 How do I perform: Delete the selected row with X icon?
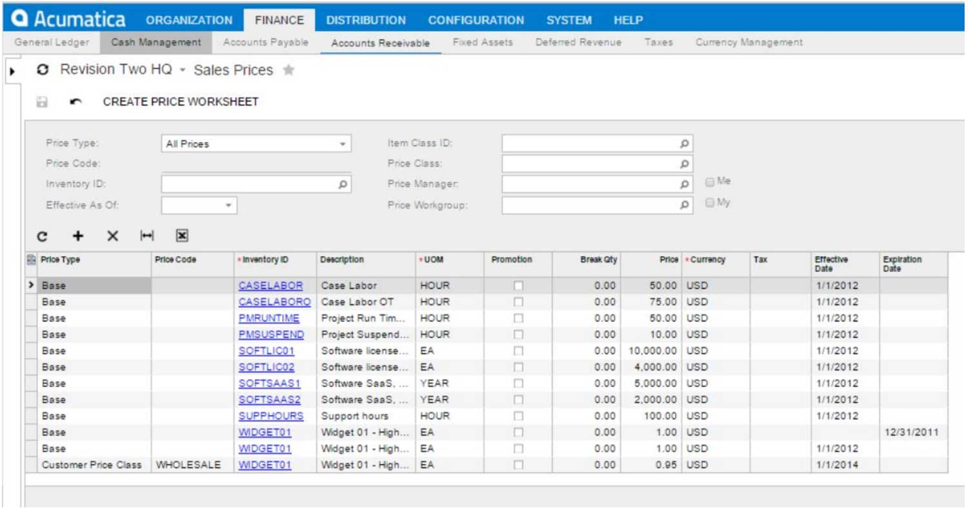pos(112,236)
